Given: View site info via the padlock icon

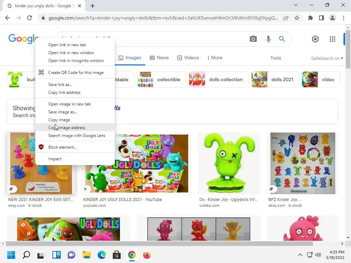Looking at the screenshot, I should [x=43, y=18].
